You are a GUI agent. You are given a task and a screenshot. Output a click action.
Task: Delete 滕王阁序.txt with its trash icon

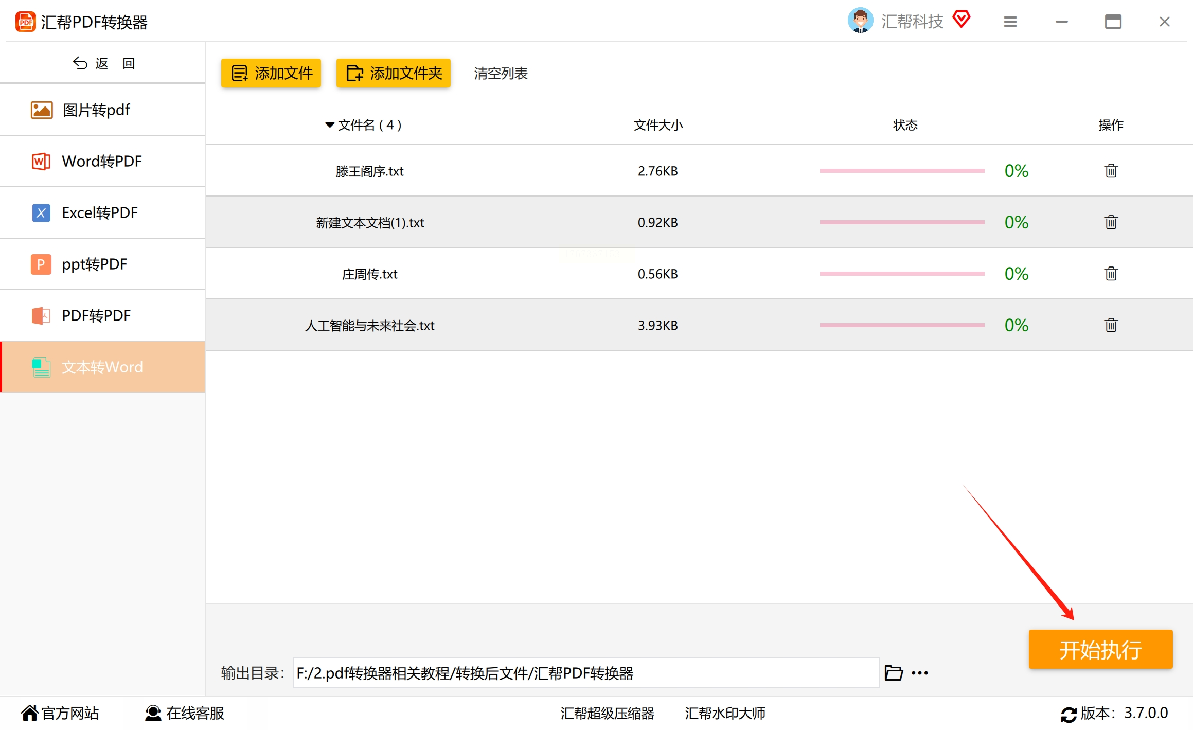click(x=1111, y=171)
